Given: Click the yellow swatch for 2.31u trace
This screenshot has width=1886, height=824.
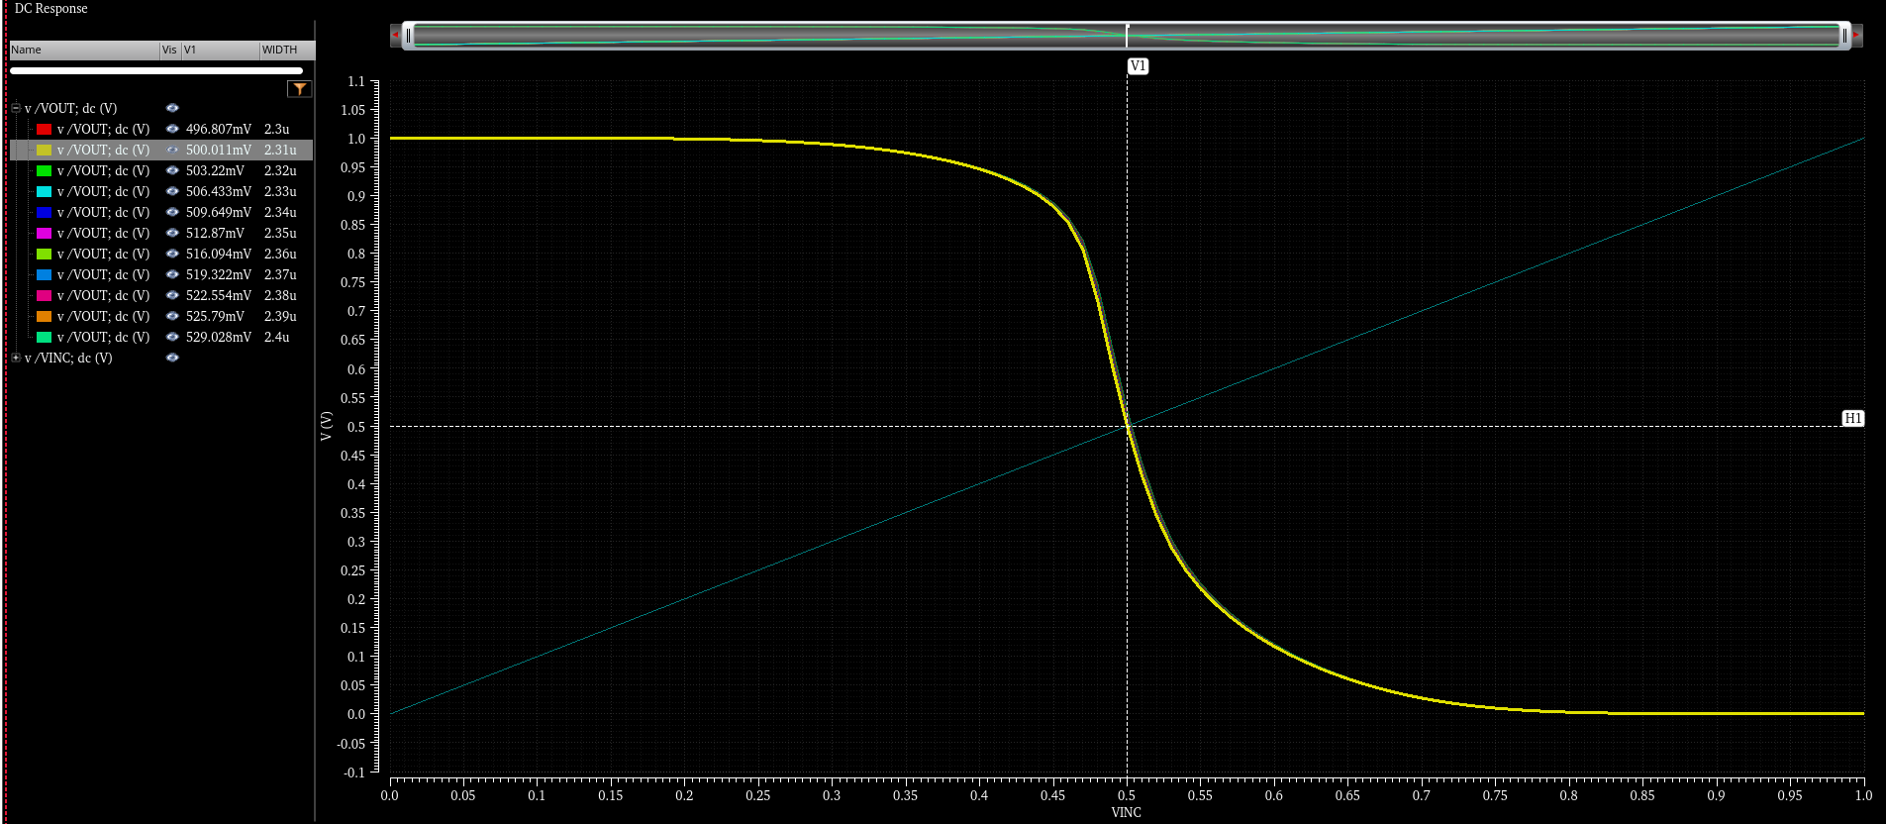Looking at the screenshot, I should [x=44, y=150].
